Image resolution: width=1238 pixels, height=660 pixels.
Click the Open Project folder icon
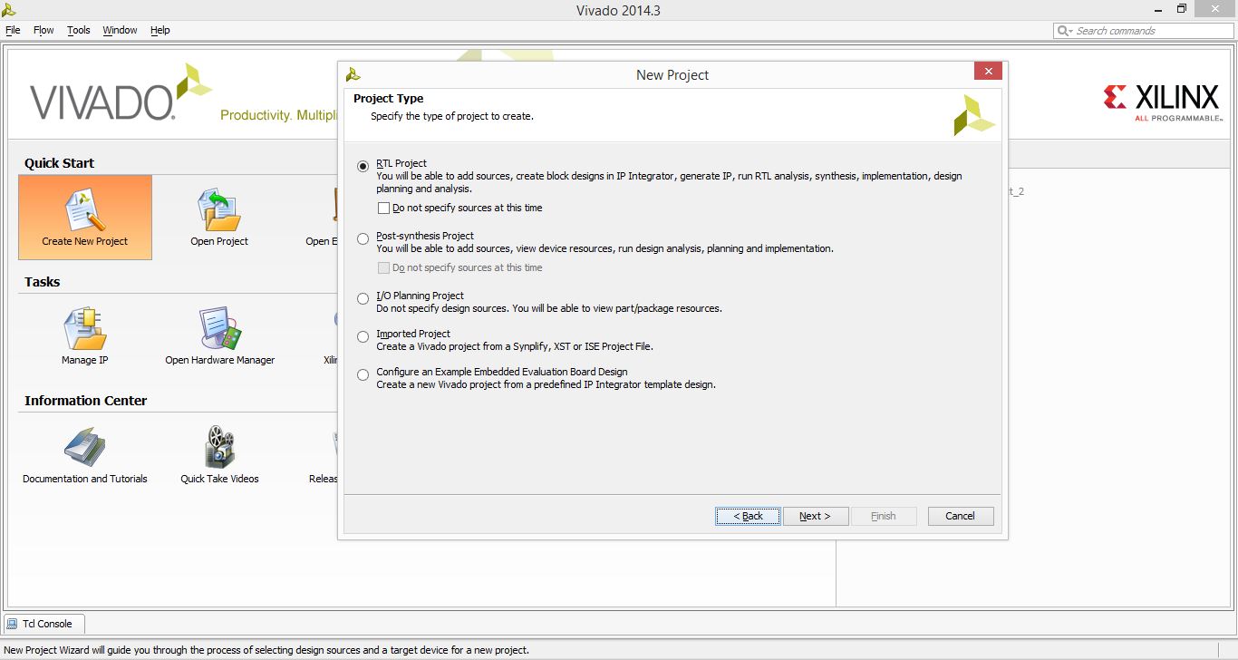pos(219,210)
